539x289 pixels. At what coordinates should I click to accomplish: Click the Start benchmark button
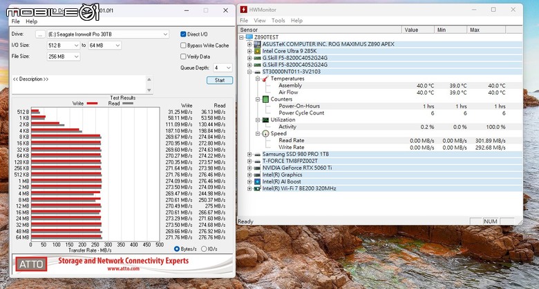point(220,80)
